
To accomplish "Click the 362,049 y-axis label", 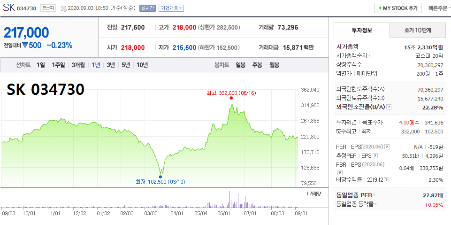I will pyautogui.click(x=310, y=90).
